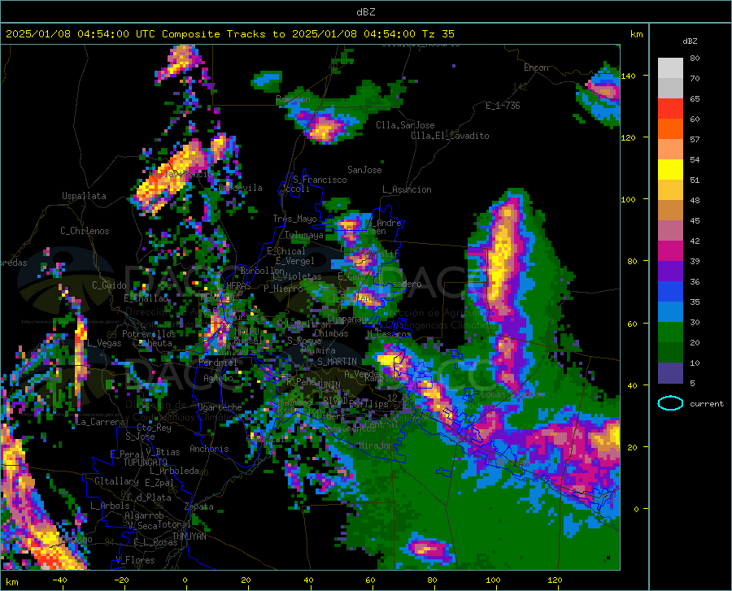Click the 'L_Vegas' map label
732x591 pixels.
(x=104, y=343)
